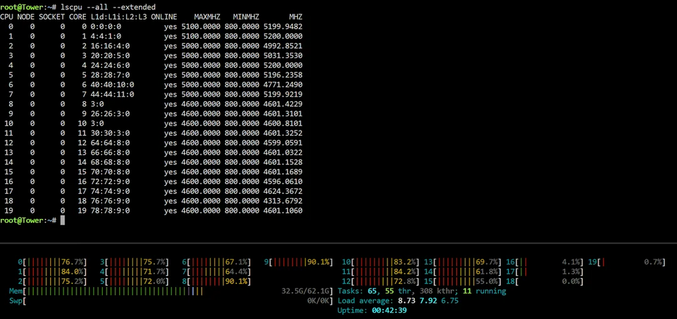Click cache value 0:0:0:0
Image resolution: width=677 pixels, height=319 pixels.
pos(106,26)
